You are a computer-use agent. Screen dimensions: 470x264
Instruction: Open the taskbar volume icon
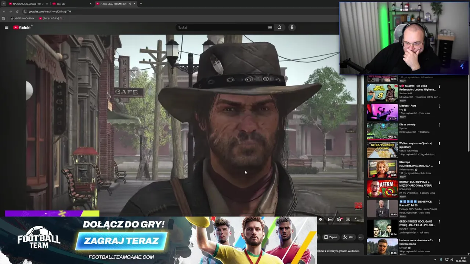(x=451, y=260)
